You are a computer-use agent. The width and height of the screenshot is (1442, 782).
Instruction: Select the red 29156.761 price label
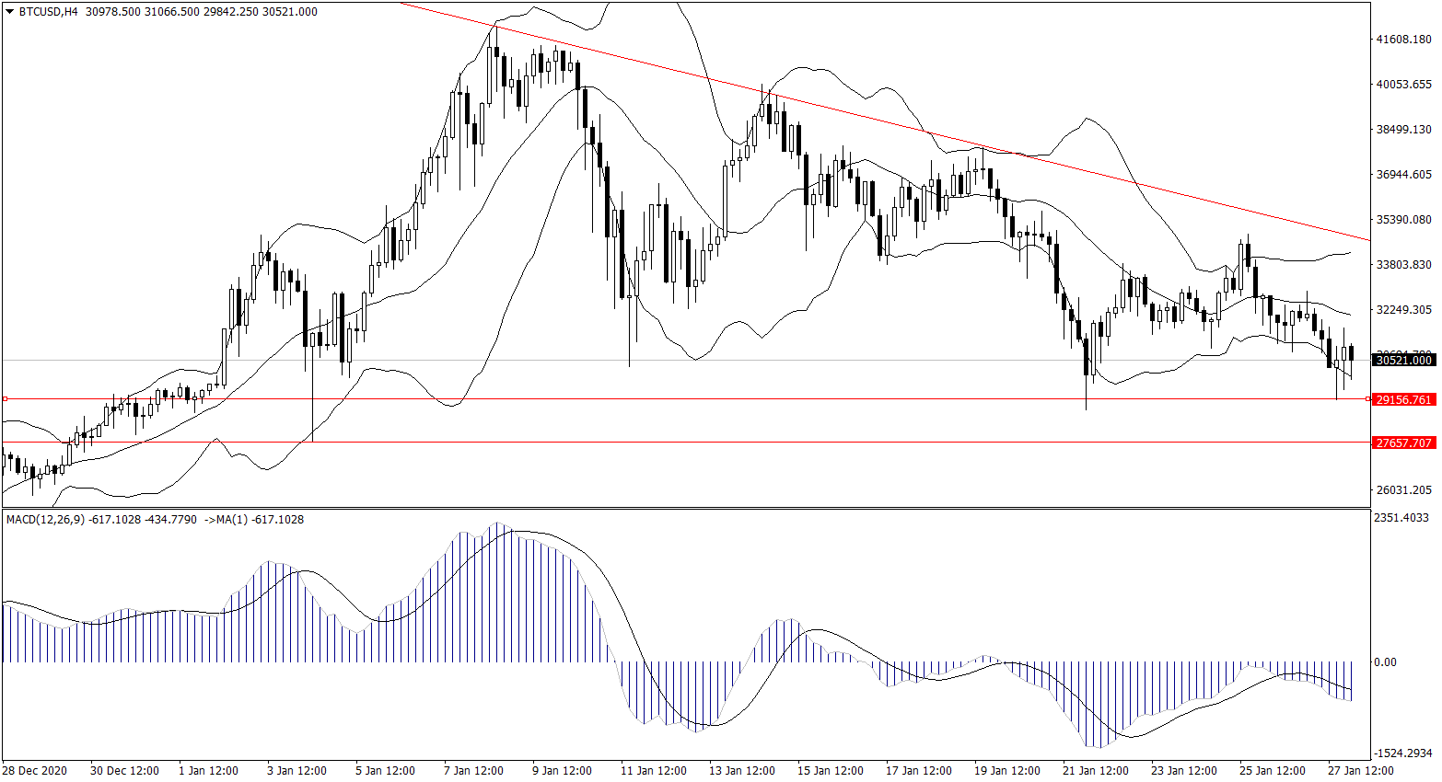click(x=1403, y=399)
